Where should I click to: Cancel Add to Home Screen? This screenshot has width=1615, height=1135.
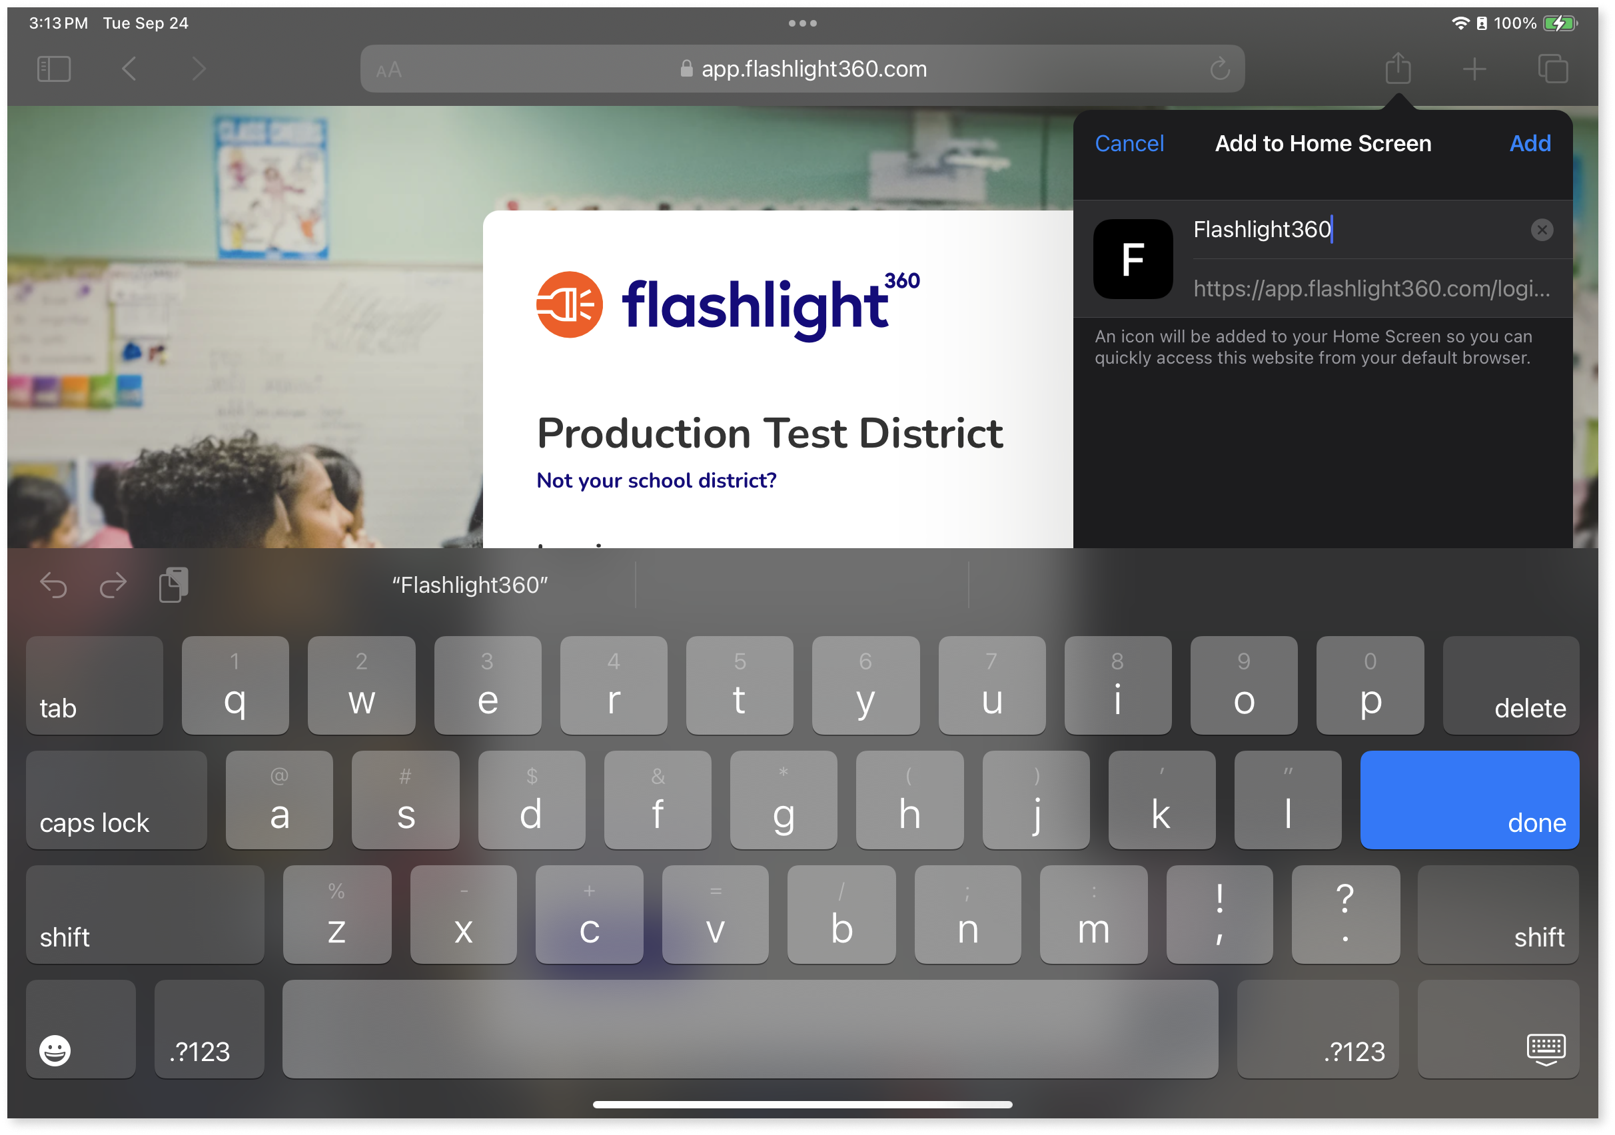(x=1129, y=143)
